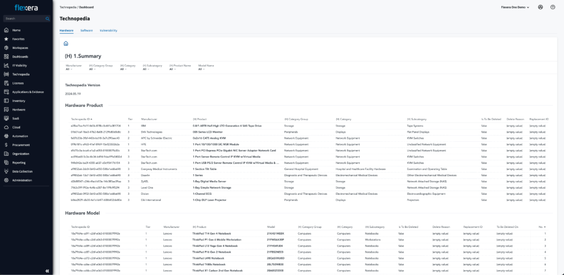
Task: Select 1-Channel ECG product cell
Action: coord(201,194)
